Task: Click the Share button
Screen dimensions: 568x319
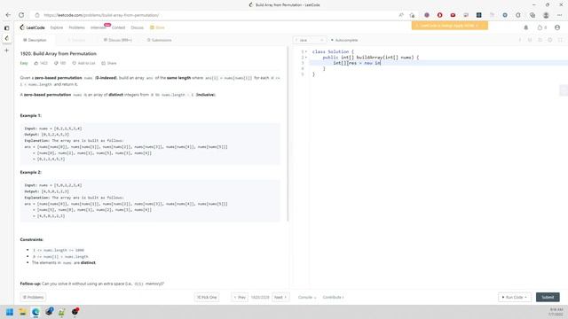Action: pyautogui.click(x=109, y=63)
